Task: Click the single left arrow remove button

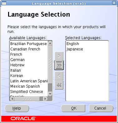Action: click(59, 76)
